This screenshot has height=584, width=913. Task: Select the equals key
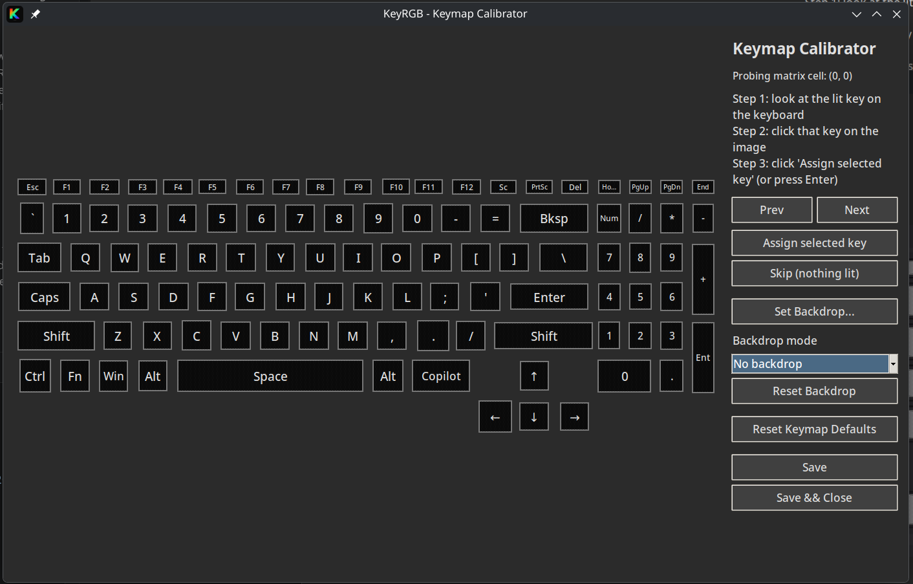(495, 219)
